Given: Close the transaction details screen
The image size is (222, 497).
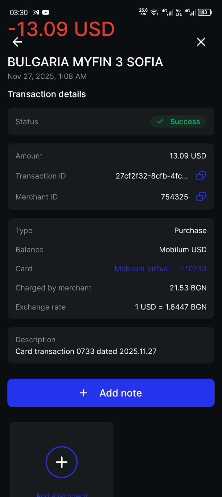Looking at the screenshot, I should pos(201,42).
